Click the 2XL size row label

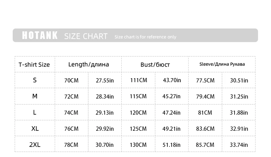tap(35, 145)
